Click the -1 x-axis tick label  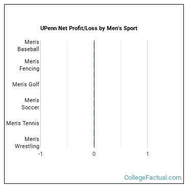coord(40,154)
